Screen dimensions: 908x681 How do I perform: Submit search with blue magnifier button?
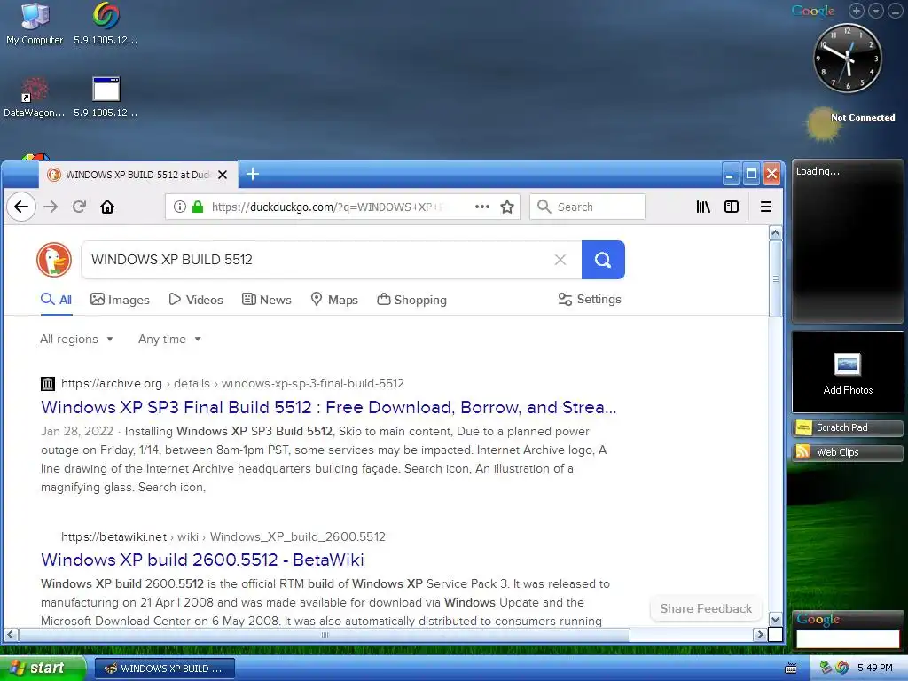coord(603,260)
